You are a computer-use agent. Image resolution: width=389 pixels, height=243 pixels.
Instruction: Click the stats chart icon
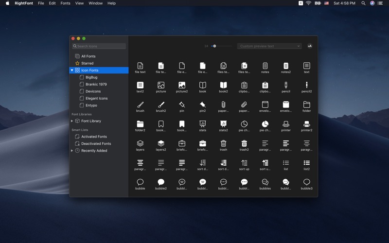click(x=202, y=124)
